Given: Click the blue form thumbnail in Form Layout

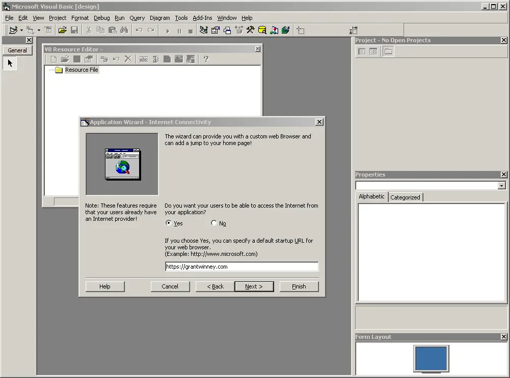Looking at the screenshot, I should pyautogui.click(x=431, y=359).
